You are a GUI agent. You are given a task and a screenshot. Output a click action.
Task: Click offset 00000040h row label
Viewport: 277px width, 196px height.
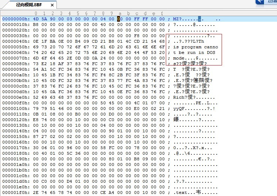16,41
